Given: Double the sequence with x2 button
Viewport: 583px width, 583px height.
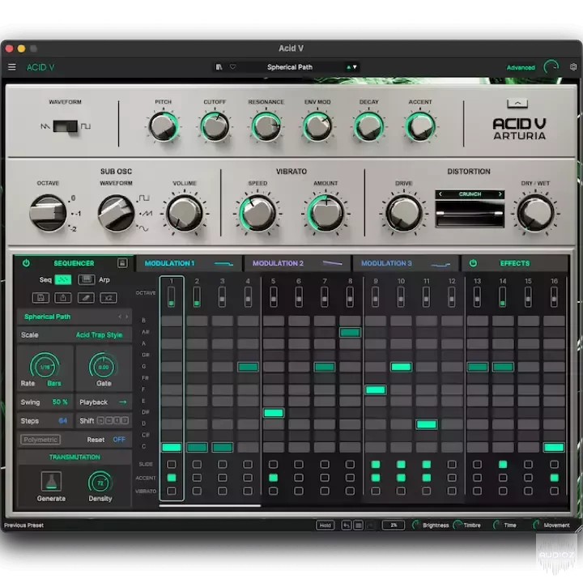Looking at the screenshot, I should (109, 297).
